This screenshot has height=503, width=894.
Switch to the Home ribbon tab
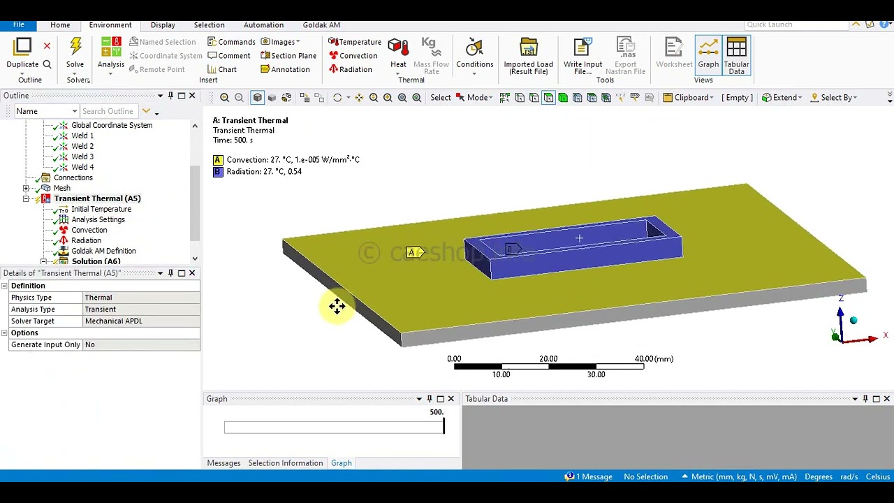click(x=60, y=25)
